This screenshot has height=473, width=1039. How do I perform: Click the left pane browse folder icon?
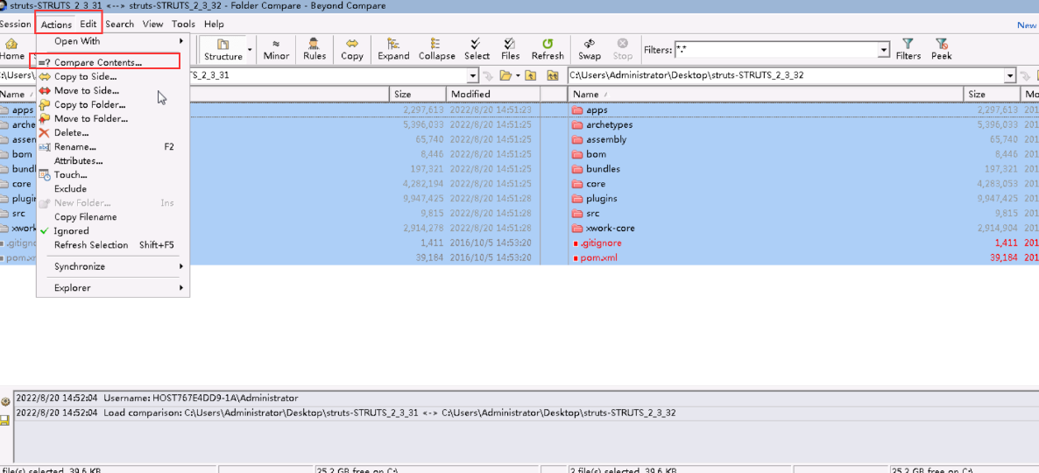[x=506, y=75]
